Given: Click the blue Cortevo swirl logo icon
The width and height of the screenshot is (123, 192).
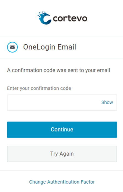Looking at the screenshot, I should click(45, 18).
